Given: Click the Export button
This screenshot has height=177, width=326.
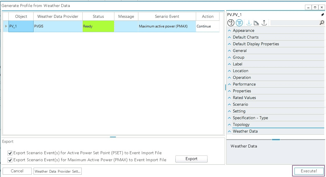Looking at the screenshot, I should pos(191,159).
